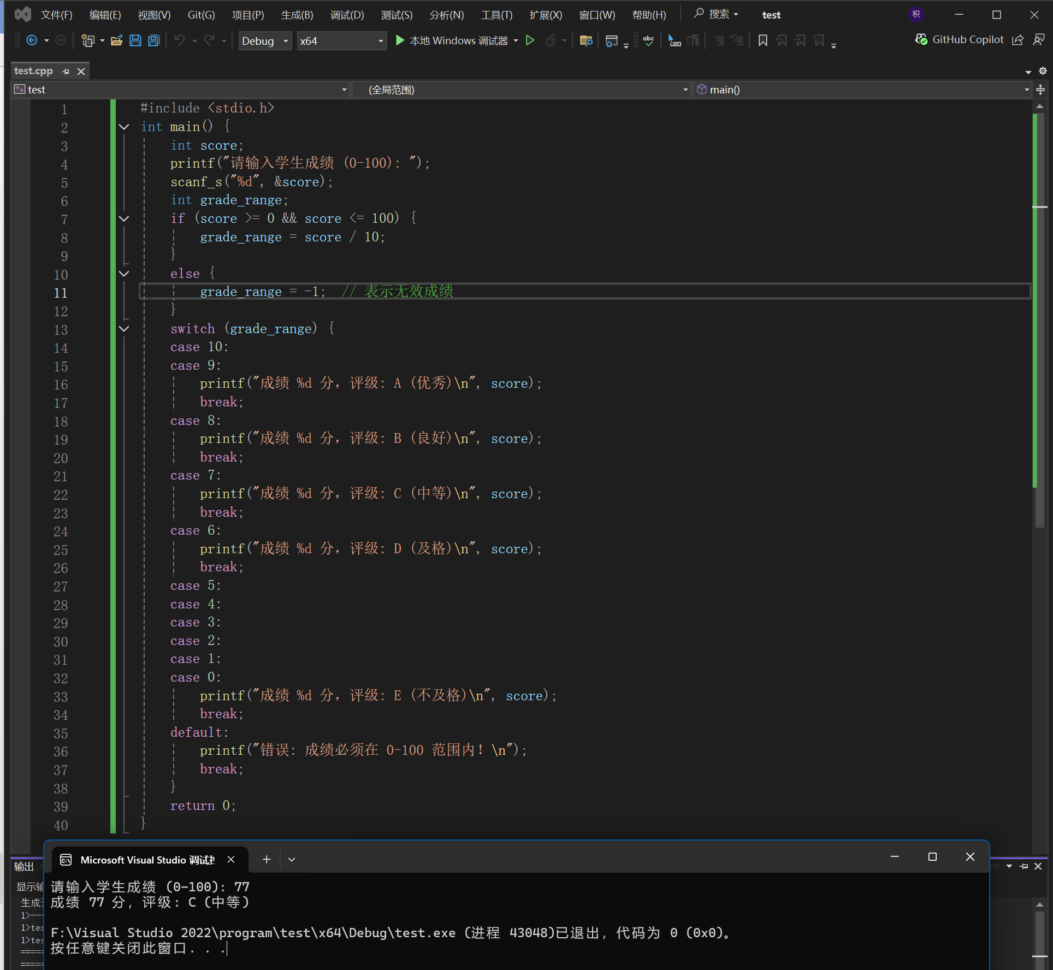This screenshot has width=1053, height=970.
Task: Start without debugging using hollow play icon
Action: pyautogui.click(x=530, y=40)
